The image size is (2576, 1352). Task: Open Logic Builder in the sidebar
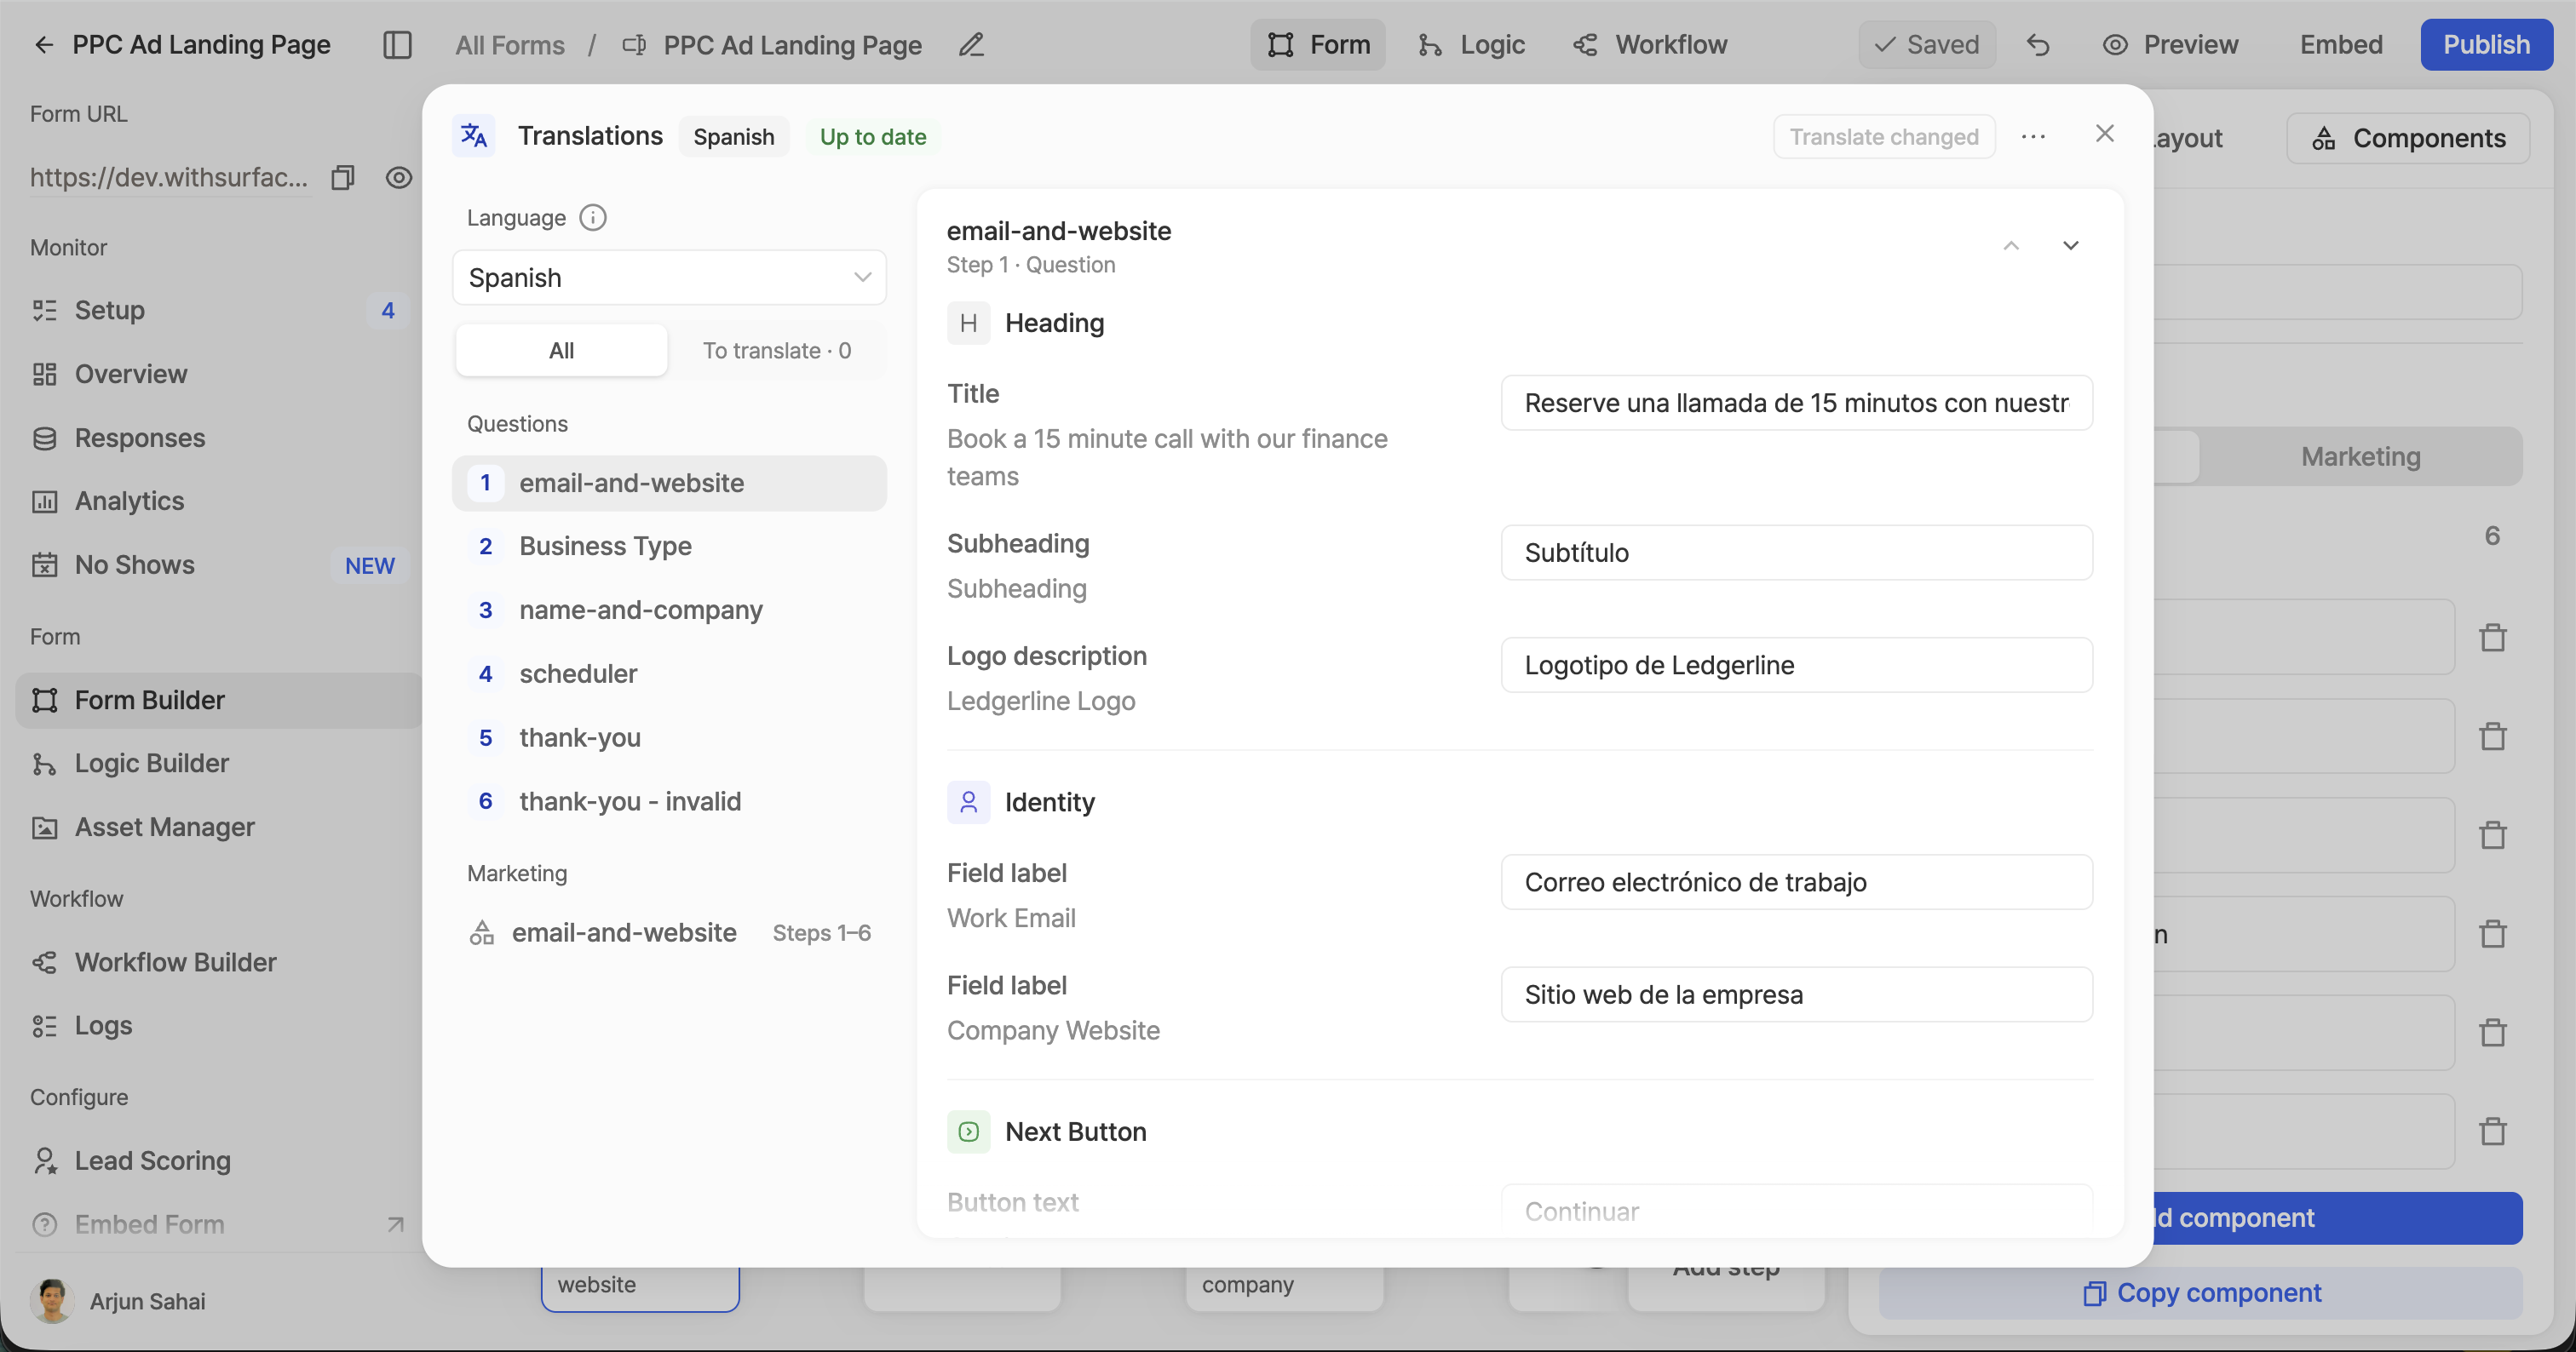[x=217, y=764]
